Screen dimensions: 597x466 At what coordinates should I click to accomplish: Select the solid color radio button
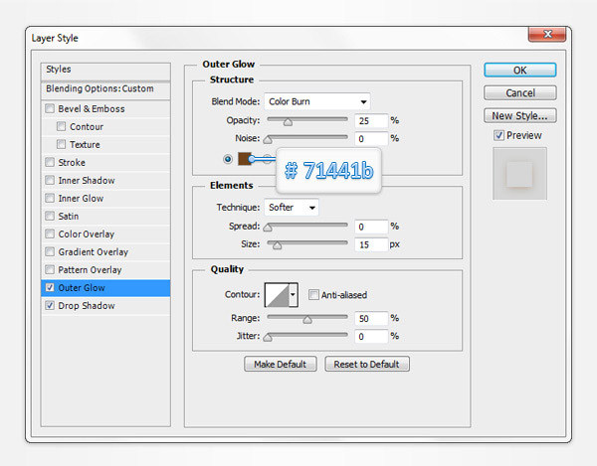coord(228,158)
